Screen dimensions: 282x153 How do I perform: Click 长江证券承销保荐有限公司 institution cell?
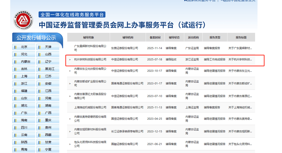click(x=127, y=131)
